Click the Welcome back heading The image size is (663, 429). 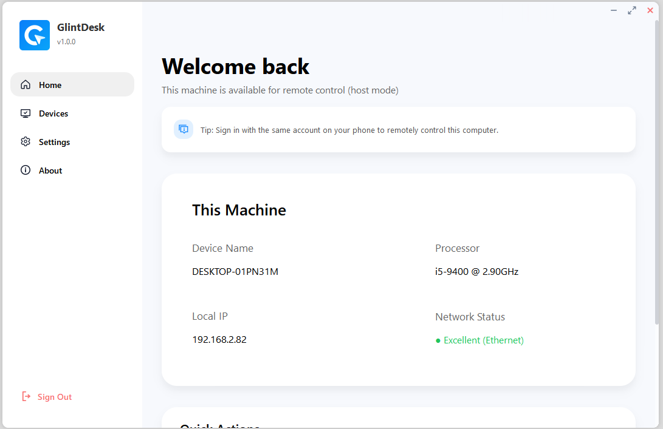pos(235,67)
